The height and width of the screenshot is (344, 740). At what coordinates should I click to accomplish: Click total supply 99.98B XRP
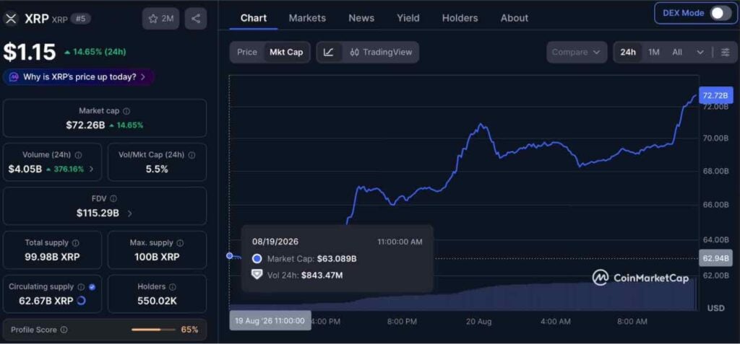(x=52, y=257)
